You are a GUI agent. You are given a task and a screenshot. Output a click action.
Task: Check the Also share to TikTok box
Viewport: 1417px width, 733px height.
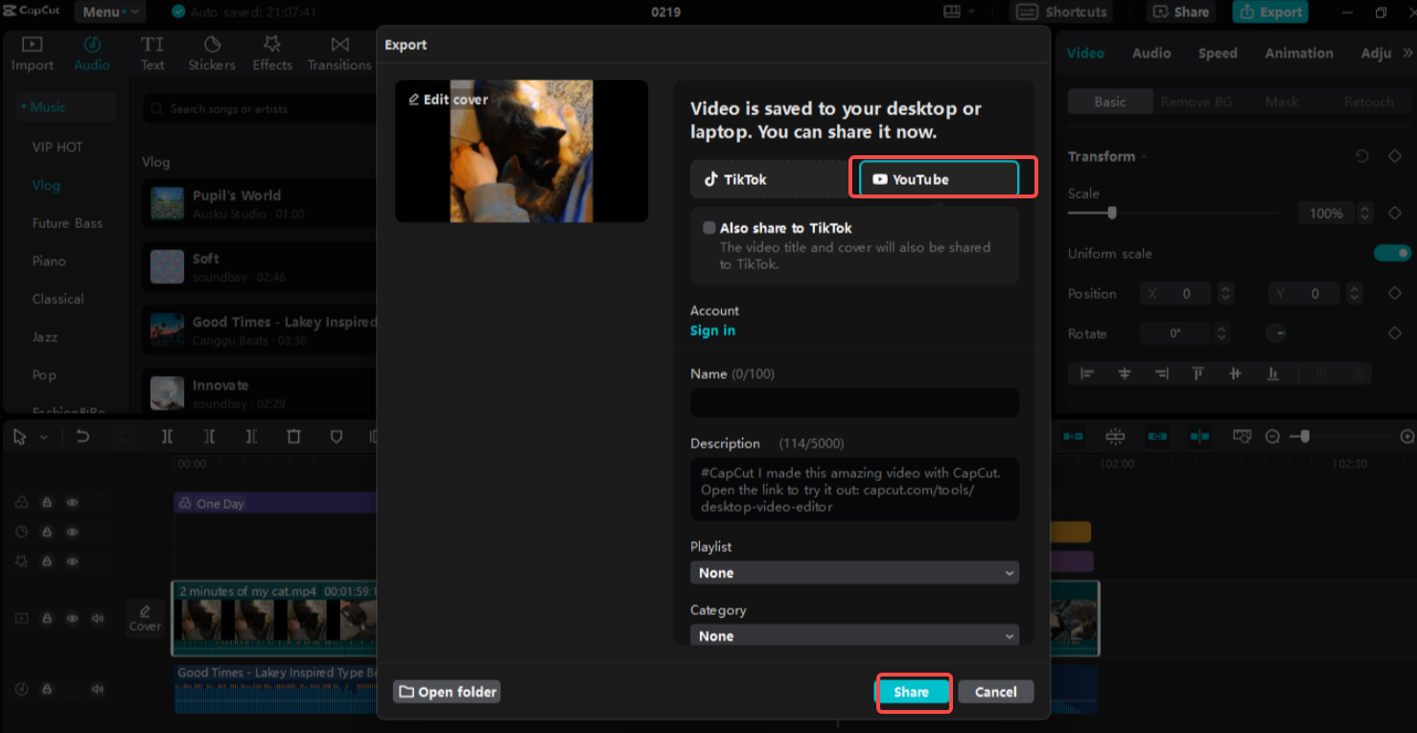709,228
